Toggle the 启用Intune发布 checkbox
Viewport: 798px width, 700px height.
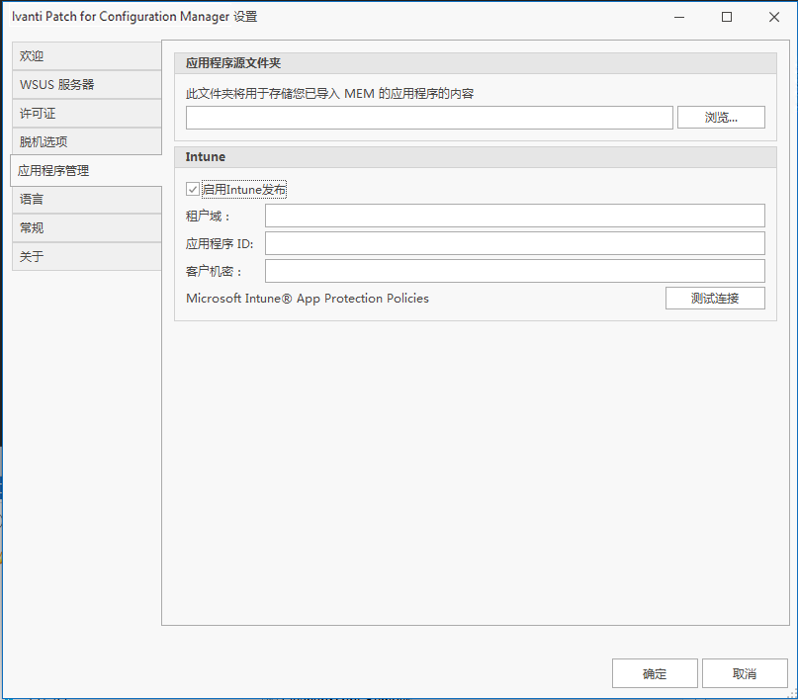193,189
